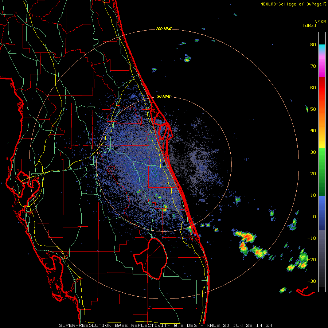Click "SUPER-RESOLUTION BASE REFLECTIVITY" in the footer
The image size is (328, 328).
click(115, 325)
